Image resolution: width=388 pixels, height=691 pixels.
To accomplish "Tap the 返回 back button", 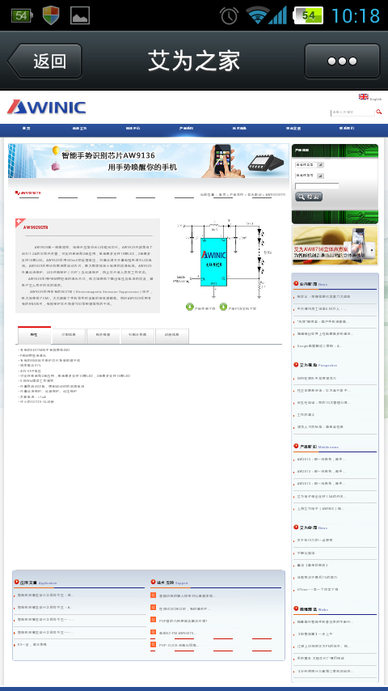I will 44,61.
